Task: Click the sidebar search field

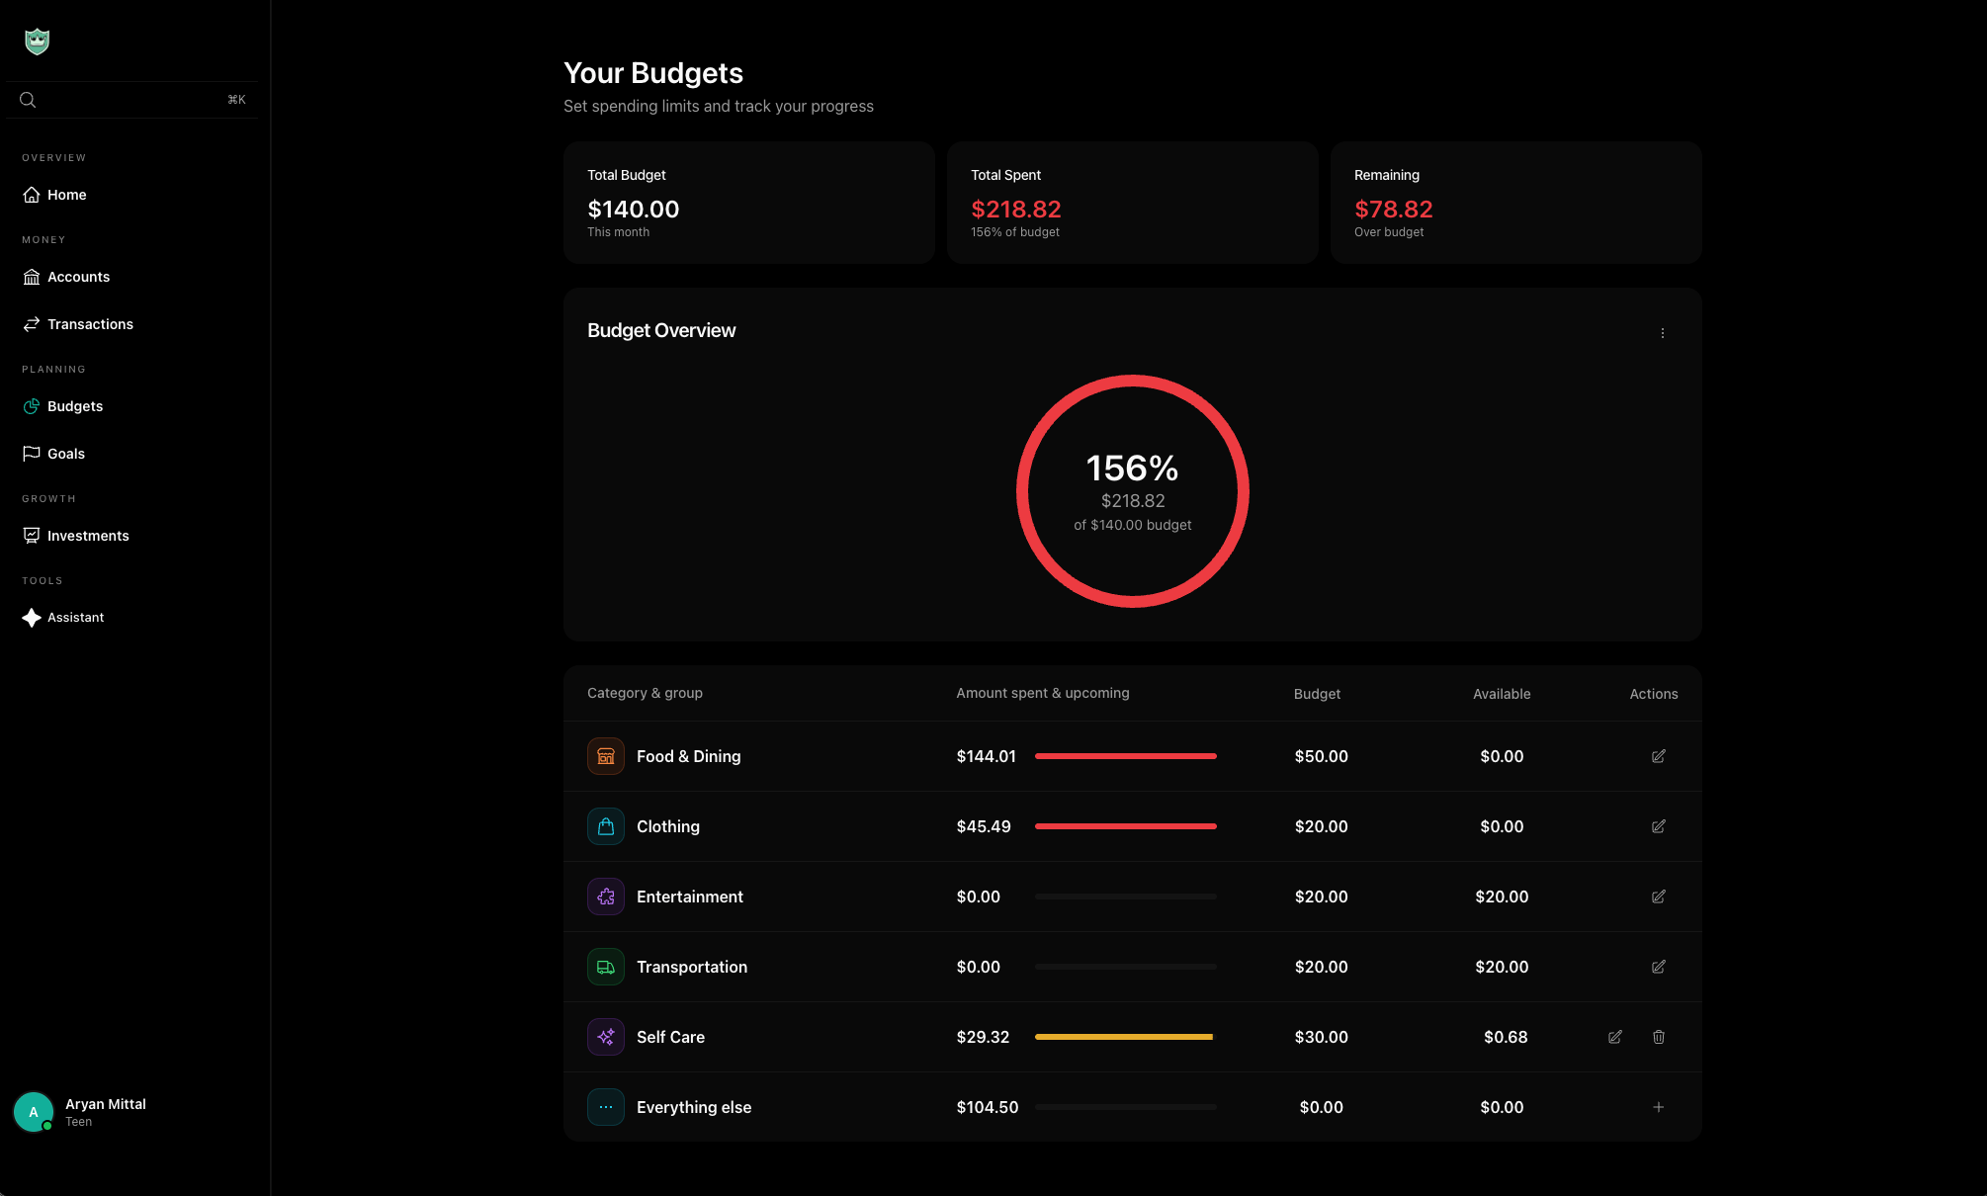Action: click(129, 100)
